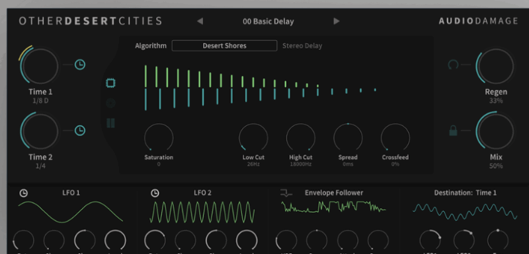Click the leftmost knob under Envelope Follower
Viewport: 529px width, 254px height.
click(286, 241)
